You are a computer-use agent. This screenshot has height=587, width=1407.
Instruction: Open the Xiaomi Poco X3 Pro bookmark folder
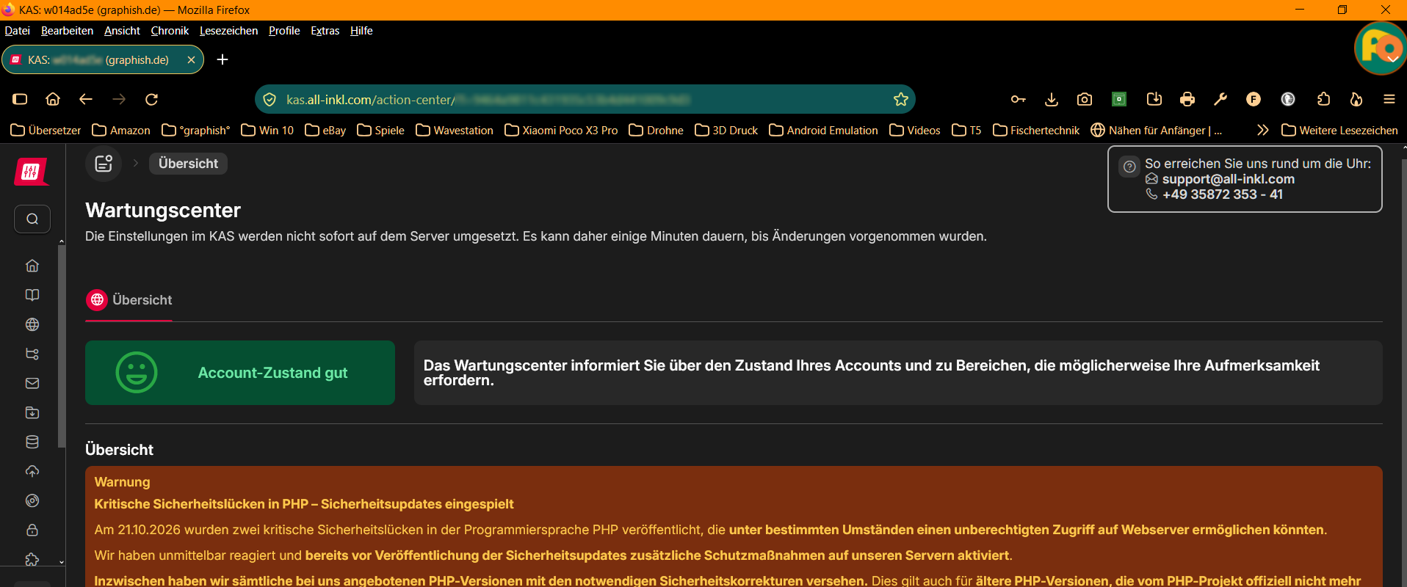(x=561, y=130)
